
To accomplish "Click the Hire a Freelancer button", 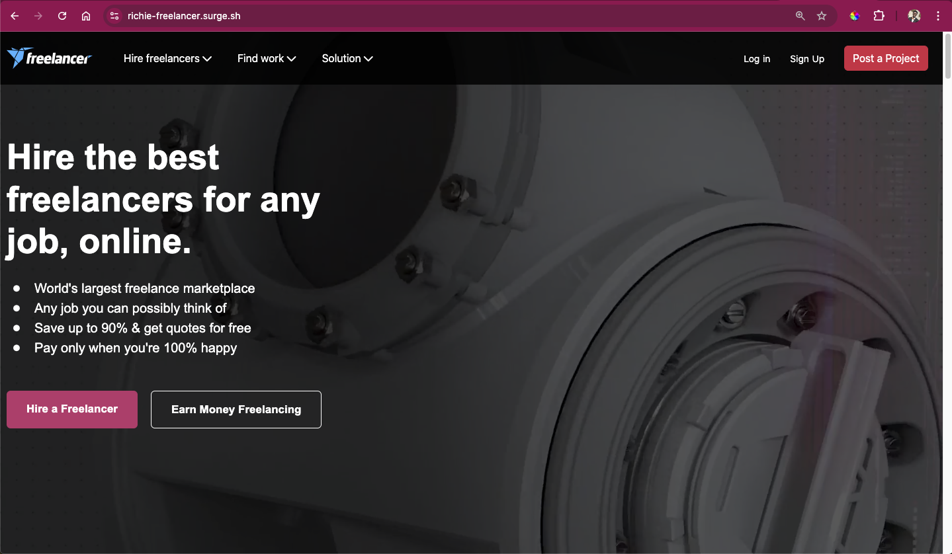I will tap(72, 409).
